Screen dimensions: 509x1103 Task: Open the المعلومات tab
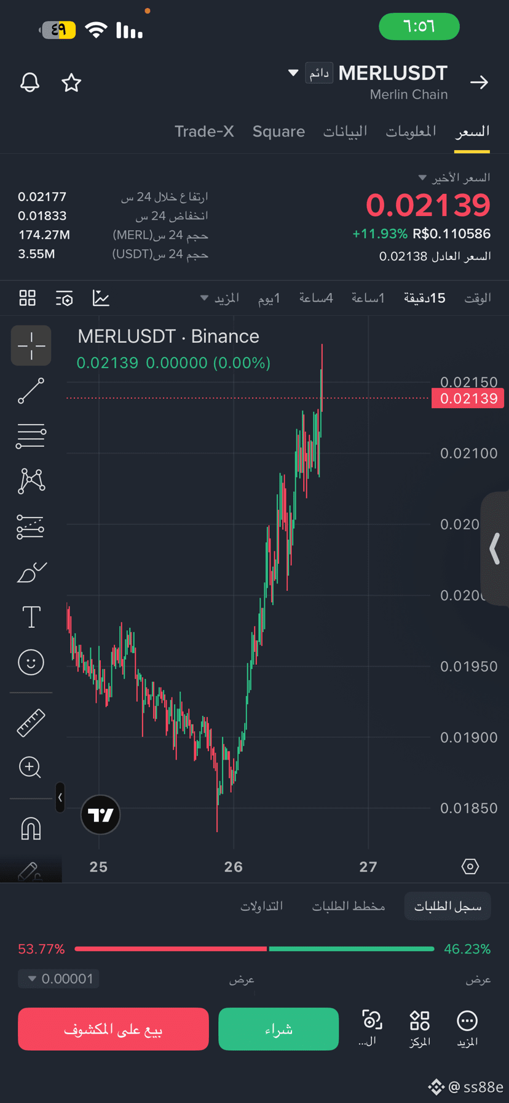point(411,131)
